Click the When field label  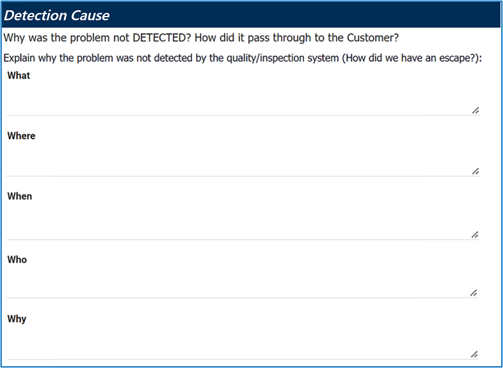pyautogui.click(x=19, y=196)
